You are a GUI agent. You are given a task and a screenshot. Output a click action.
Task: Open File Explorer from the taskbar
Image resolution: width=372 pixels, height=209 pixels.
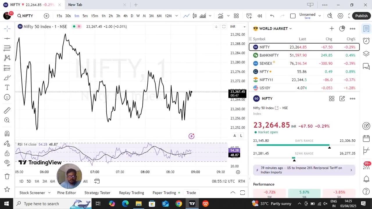point(139,203)
